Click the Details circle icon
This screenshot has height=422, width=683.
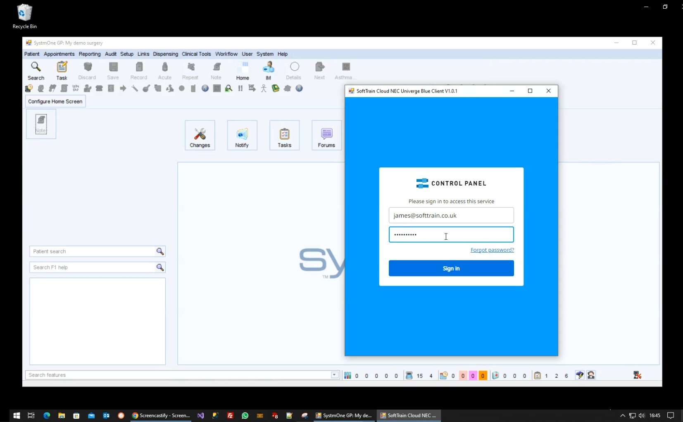click(x=294, y=71)
